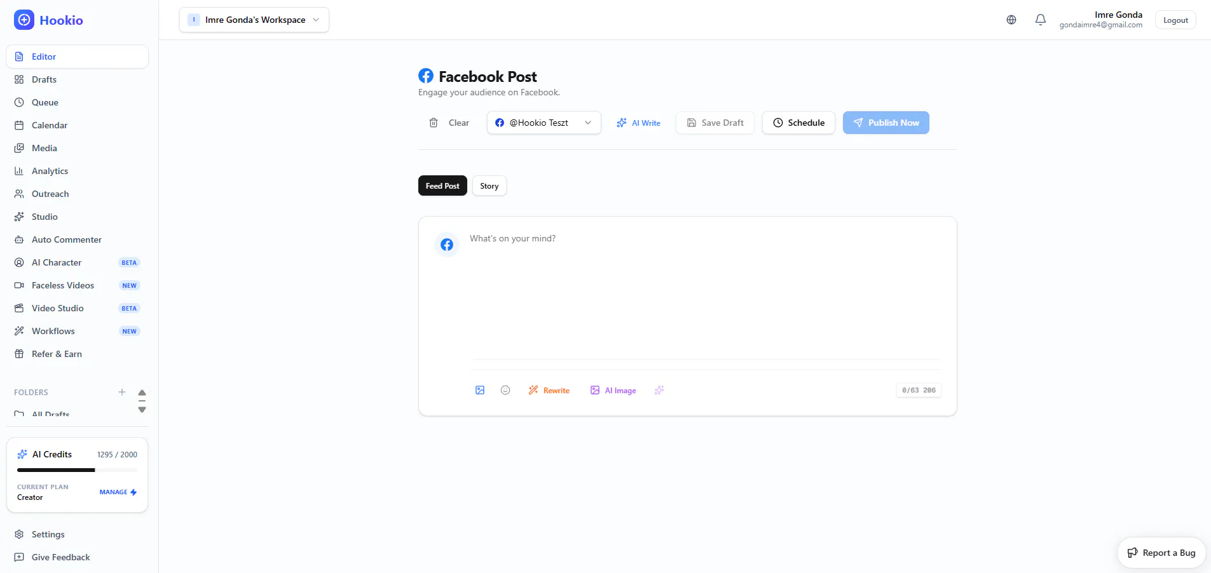Click the Facebook avatar in composer

447,245
